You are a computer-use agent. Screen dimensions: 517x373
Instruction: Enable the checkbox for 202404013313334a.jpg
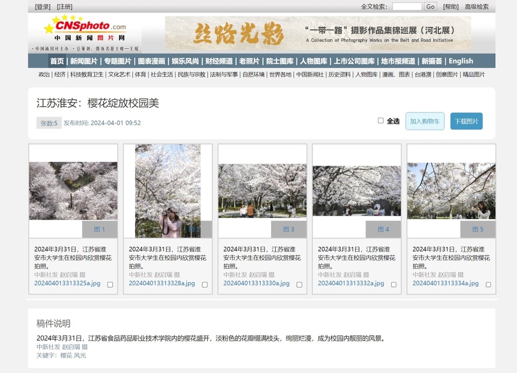[488, 285]
